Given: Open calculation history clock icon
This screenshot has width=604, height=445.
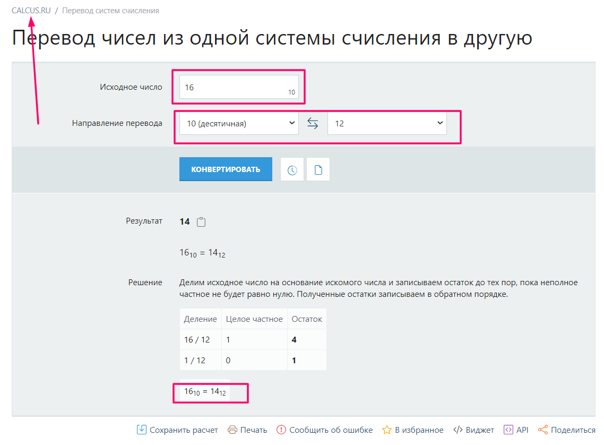Looking at the screenshot, I should [x=292, y=169].
